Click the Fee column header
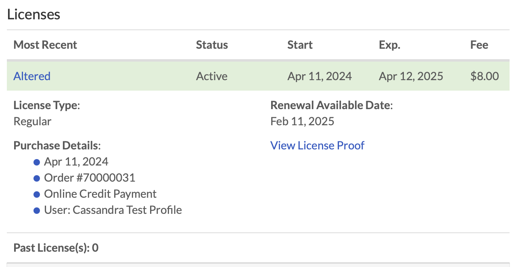The width and height of the screenshot is (514, 267). point(479,45)
